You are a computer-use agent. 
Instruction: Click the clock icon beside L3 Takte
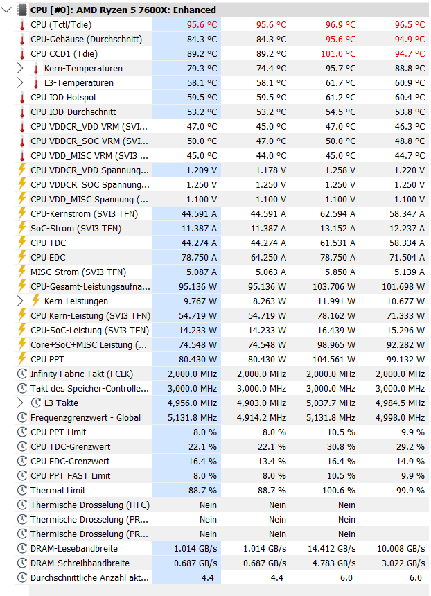(36, 403)
